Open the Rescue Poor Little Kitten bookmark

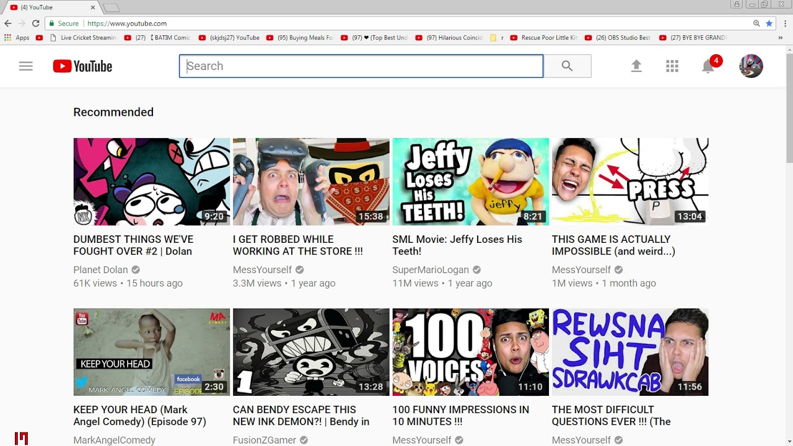pyautogui.click(x=543, y=38)
